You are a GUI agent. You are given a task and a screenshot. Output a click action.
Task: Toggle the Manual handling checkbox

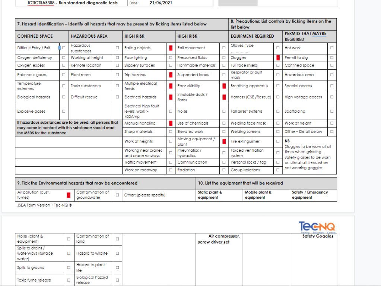pos(171,123)
